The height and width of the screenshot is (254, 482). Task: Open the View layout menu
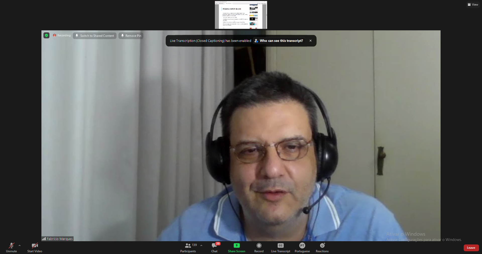point(473,5)
